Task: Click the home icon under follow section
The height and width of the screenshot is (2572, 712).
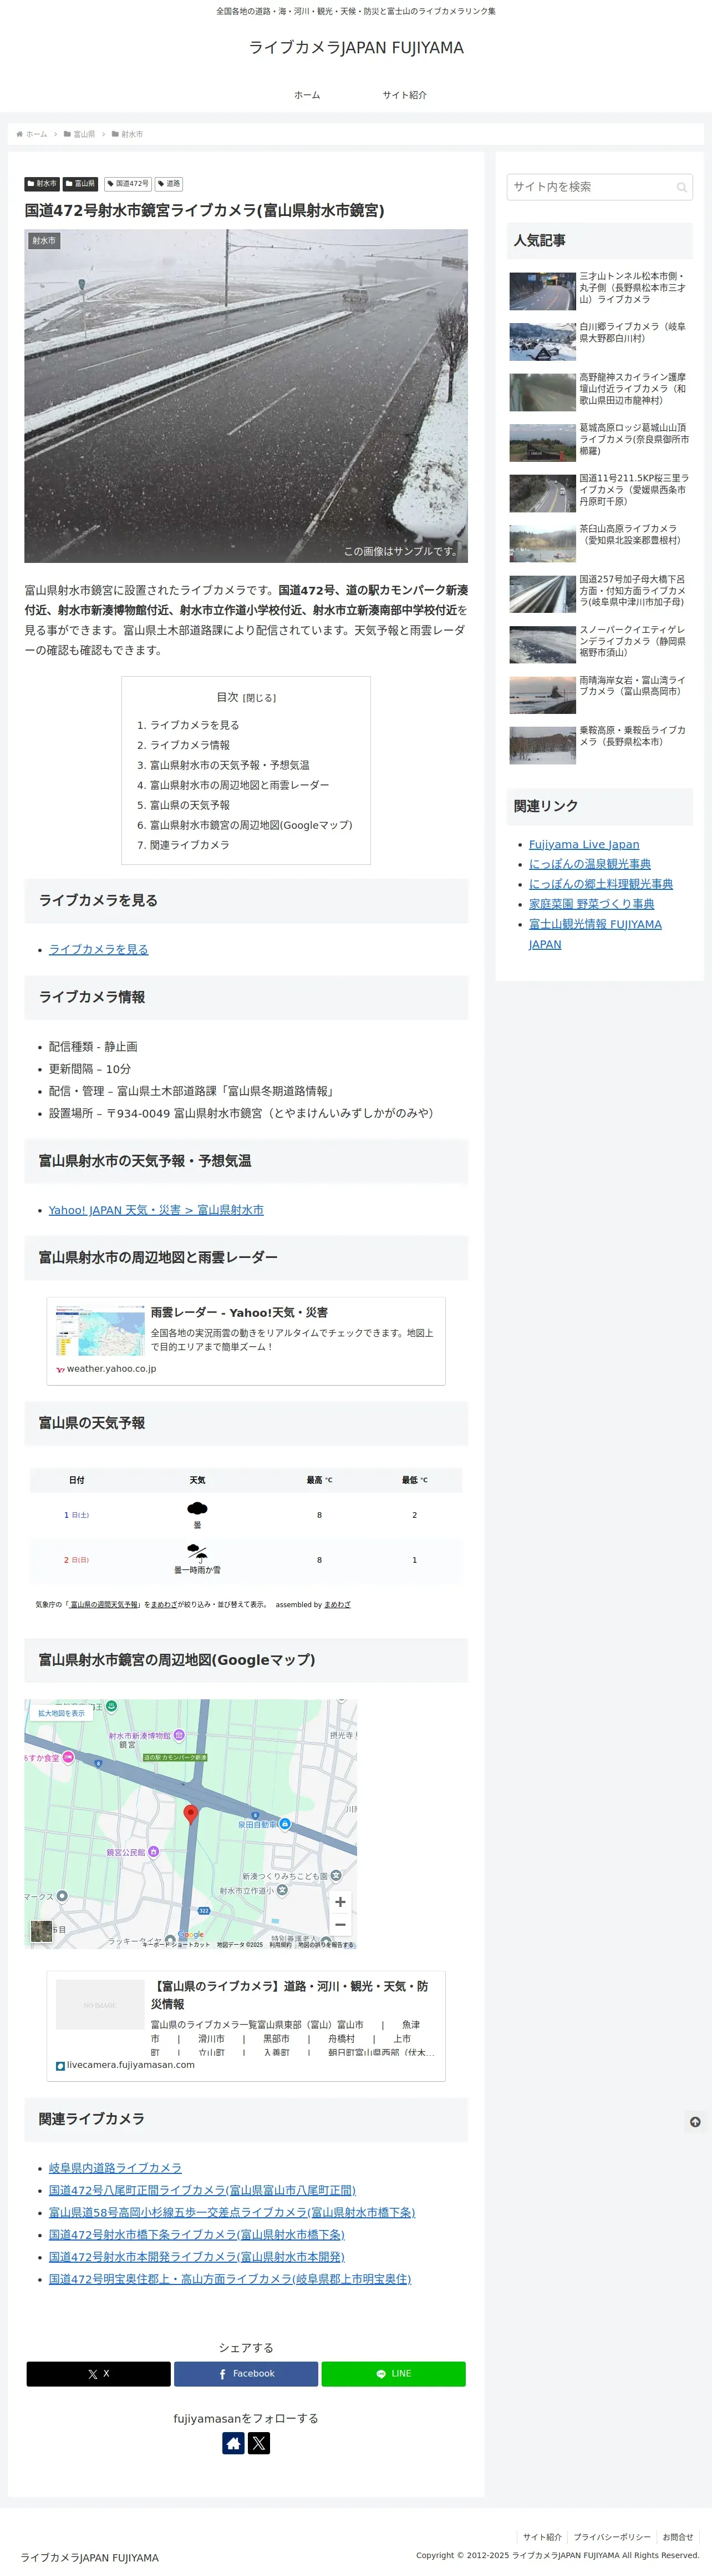Action: click(x=233, y=2443)
